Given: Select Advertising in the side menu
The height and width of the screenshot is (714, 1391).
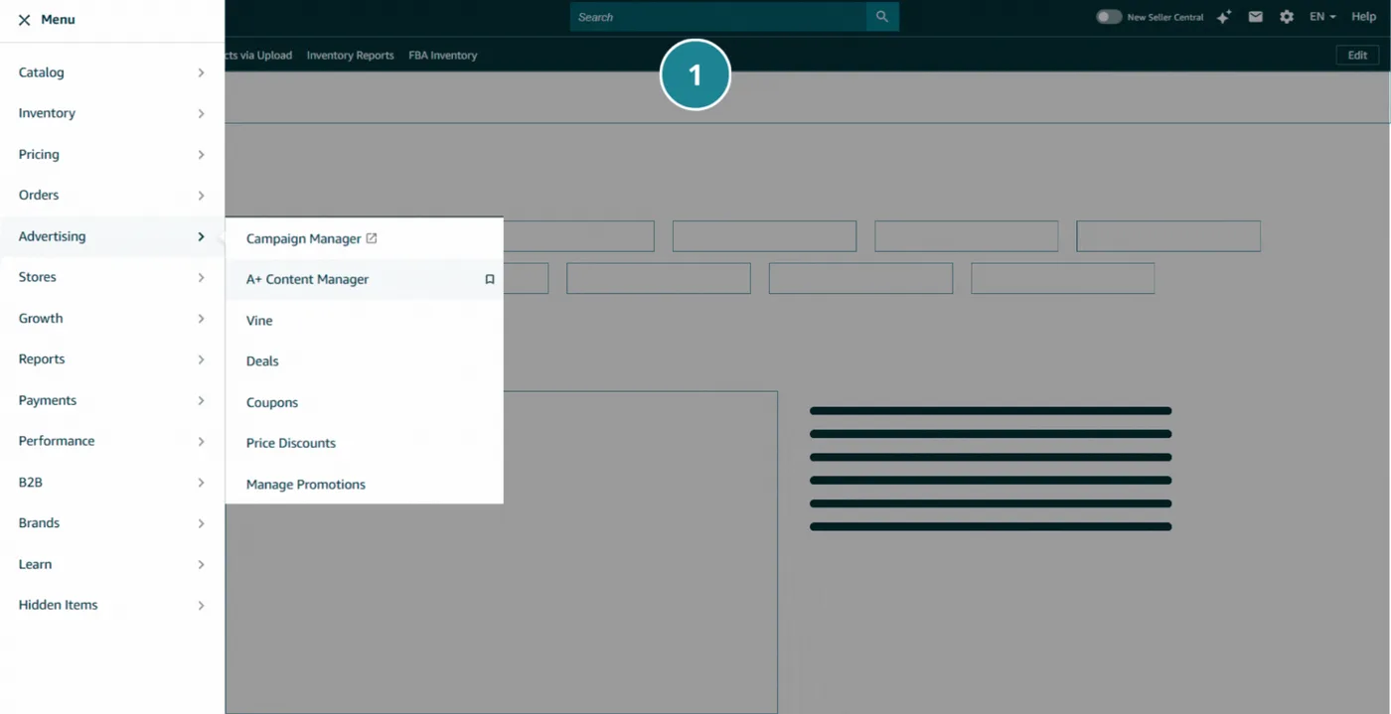Looking at the screenshot, I should (112, 236).
